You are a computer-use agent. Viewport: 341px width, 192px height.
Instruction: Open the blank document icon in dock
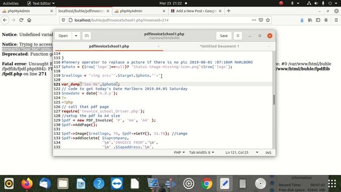(135, 183)
